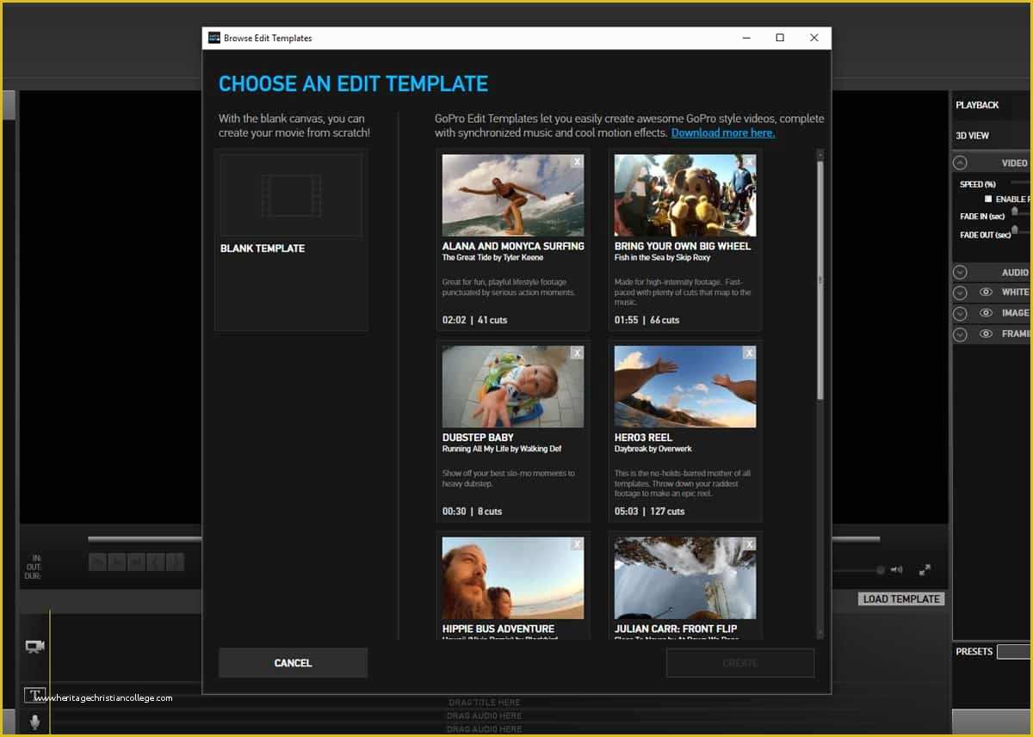Viewport: 1033px width, 737px height.
Task: Follow the Download more here link
Action: click(723, 133)
